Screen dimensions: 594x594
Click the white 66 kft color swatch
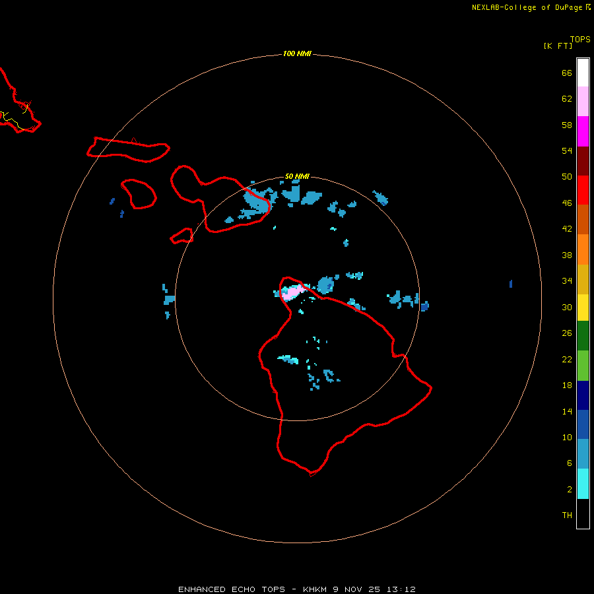(583, 73)
